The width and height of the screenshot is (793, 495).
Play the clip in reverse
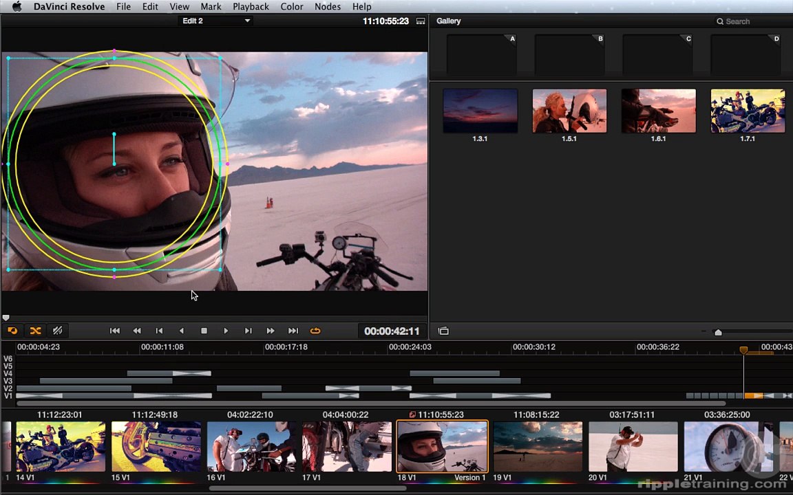[182, 331]
